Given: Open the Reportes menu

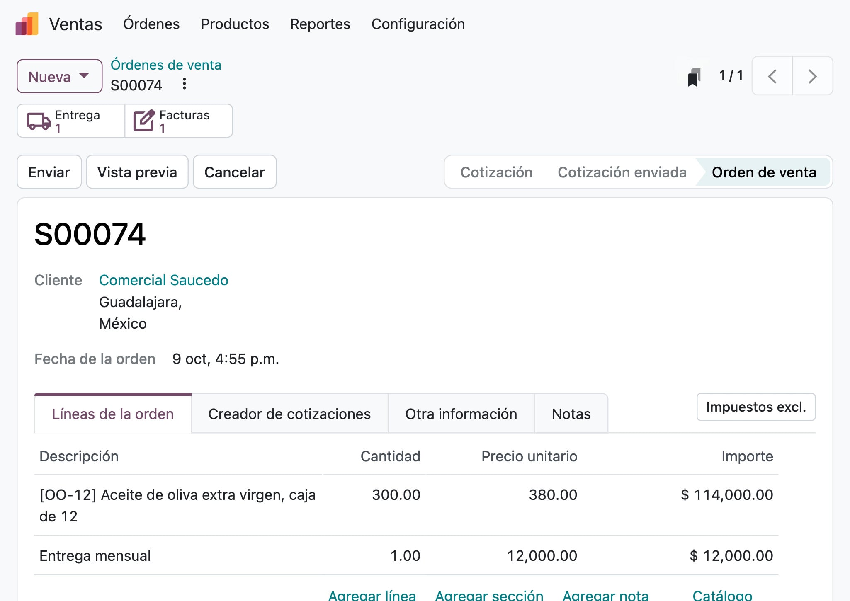Looking at the screenshot, I should pyautogui.click(x=320, y=24).
